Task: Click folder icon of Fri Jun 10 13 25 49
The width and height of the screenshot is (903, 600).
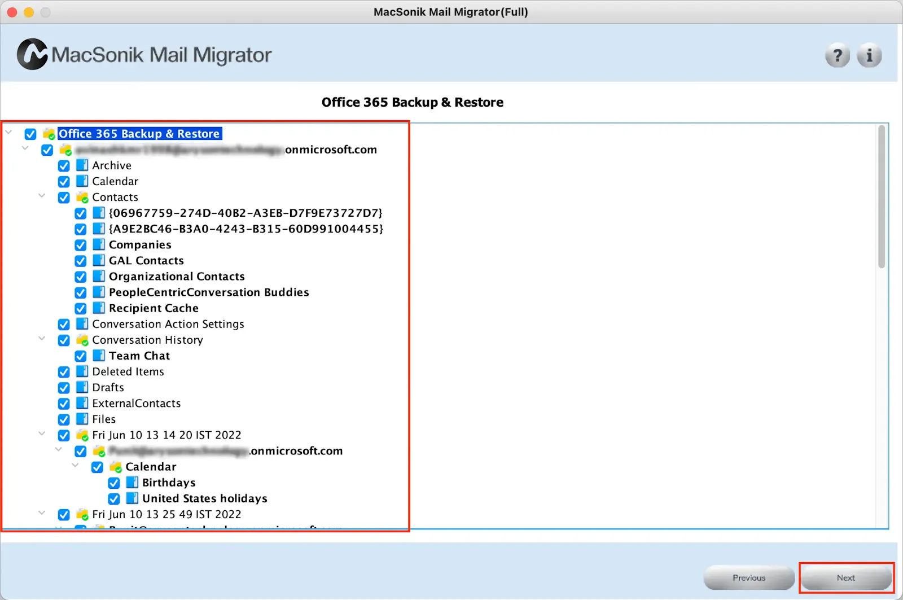Action: [x=82, y=514]
